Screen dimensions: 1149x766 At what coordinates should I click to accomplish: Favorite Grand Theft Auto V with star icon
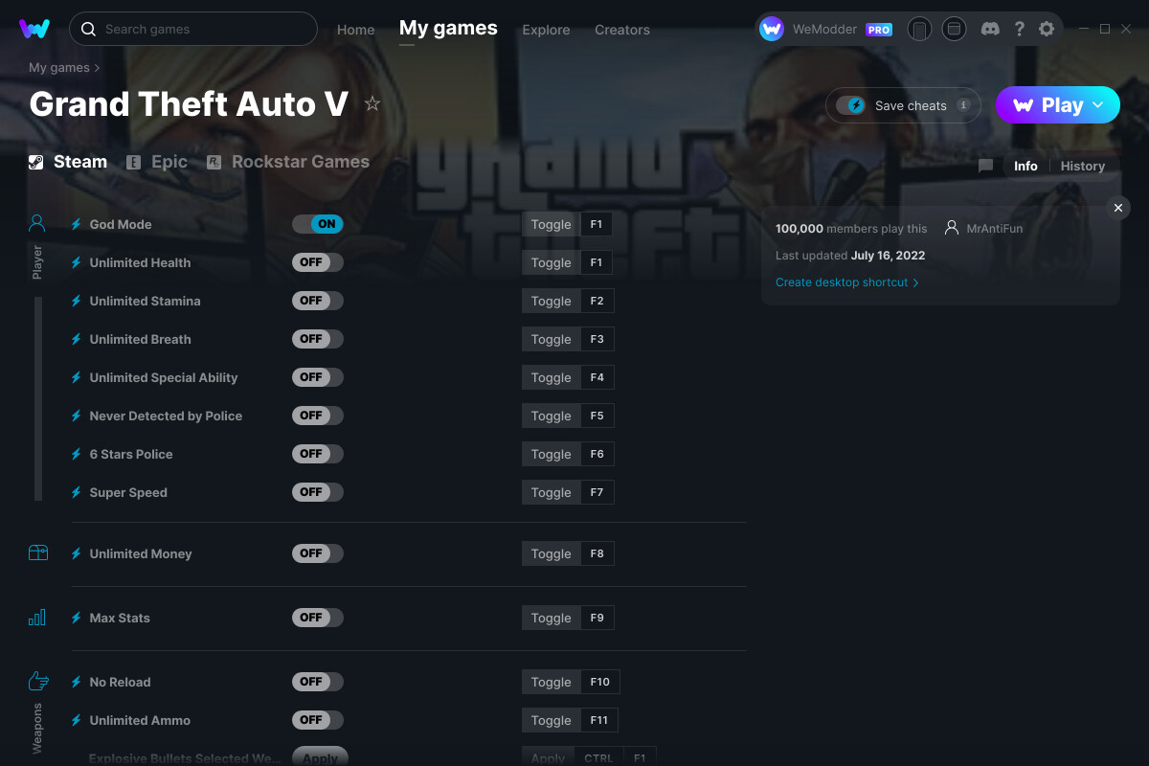(x=372, y=104)
